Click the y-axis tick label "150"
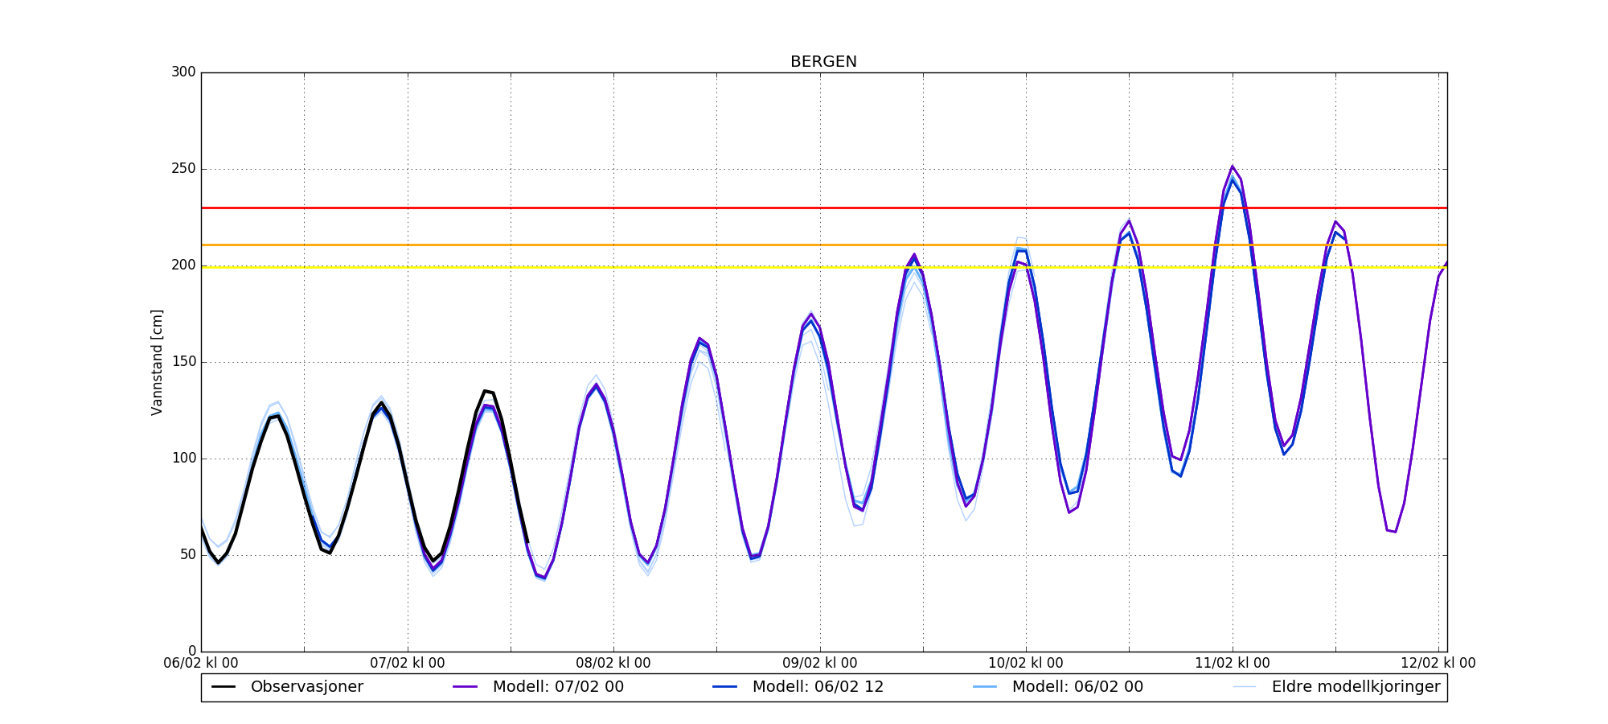1608x724 pixels. click(x=183, y=362)
